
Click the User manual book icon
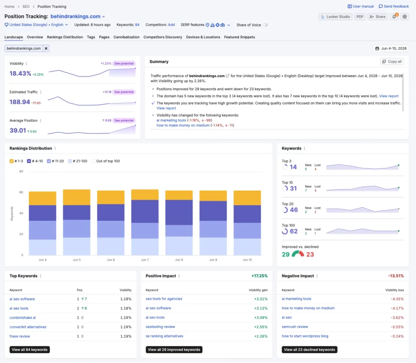350,7
